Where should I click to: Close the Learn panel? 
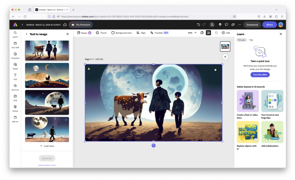pos(280,34)
